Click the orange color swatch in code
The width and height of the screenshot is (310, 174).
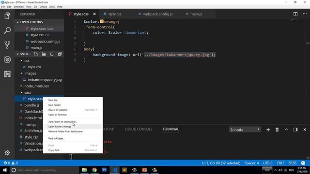point(102,21)
